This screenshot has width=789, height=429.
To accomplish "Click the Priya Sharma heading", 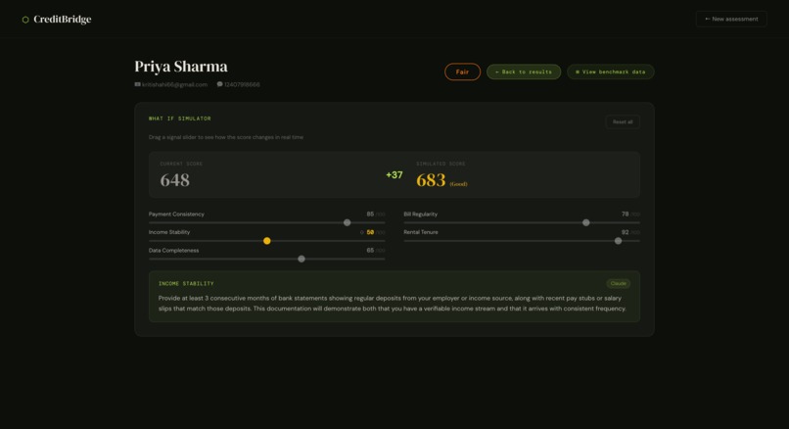I will point(181,67).
